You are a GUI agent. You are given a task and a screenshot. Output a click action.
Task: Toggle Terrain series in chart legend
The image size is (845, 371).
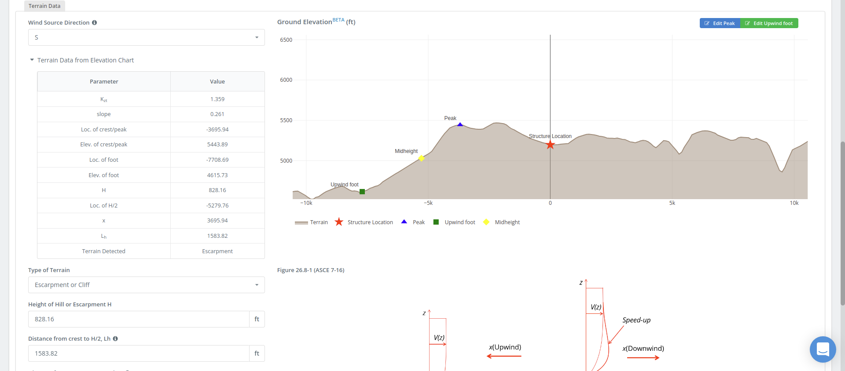coord(312,222)
